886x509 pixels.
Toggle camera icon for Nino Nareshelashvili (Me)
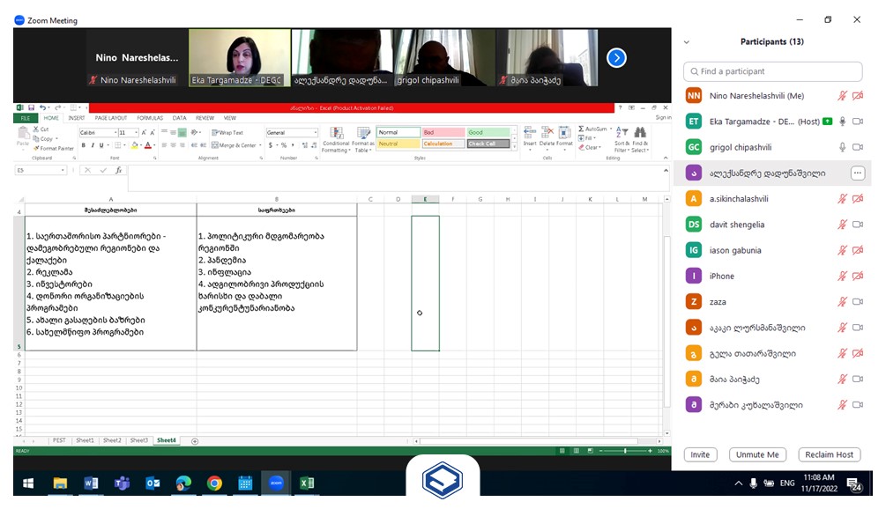click(x=858, y=96)
